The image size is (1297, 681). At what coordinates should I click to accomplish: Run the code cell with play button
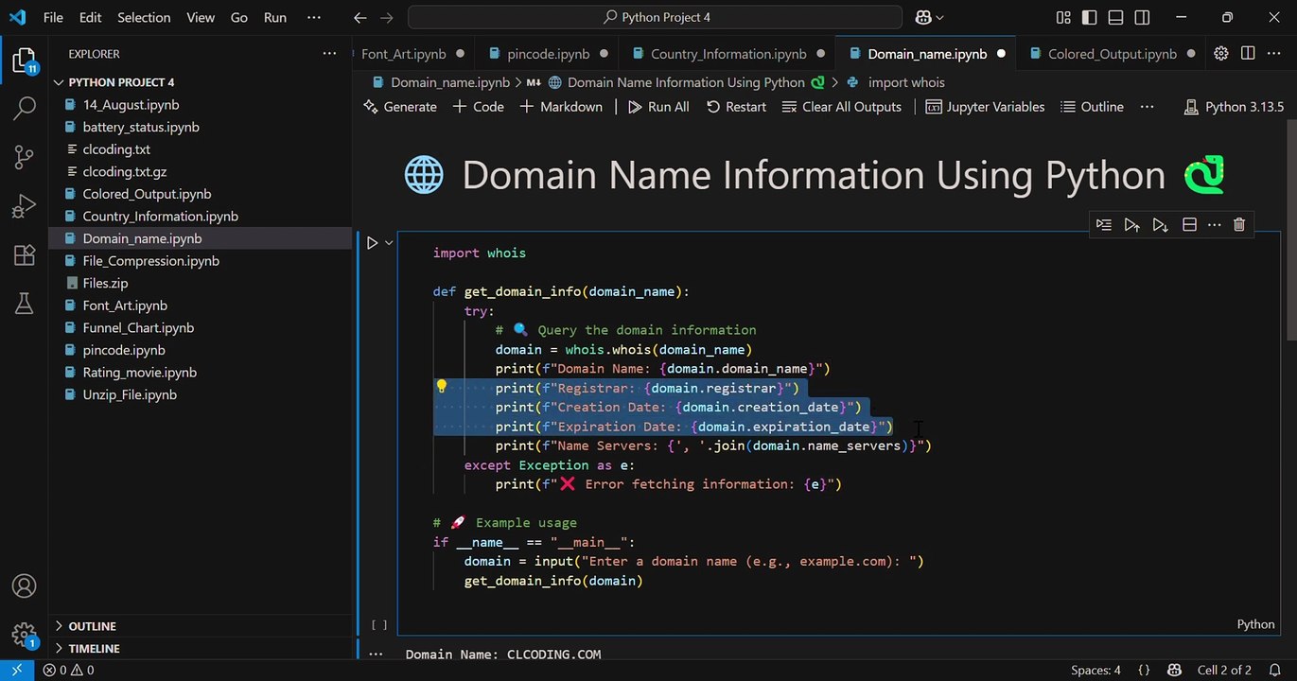click(373, 243)
